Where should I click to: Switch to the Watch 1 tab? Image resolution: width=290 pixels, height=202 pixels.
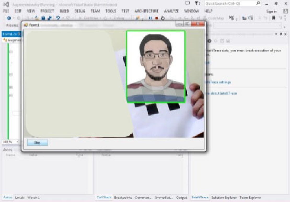(33, 198)
